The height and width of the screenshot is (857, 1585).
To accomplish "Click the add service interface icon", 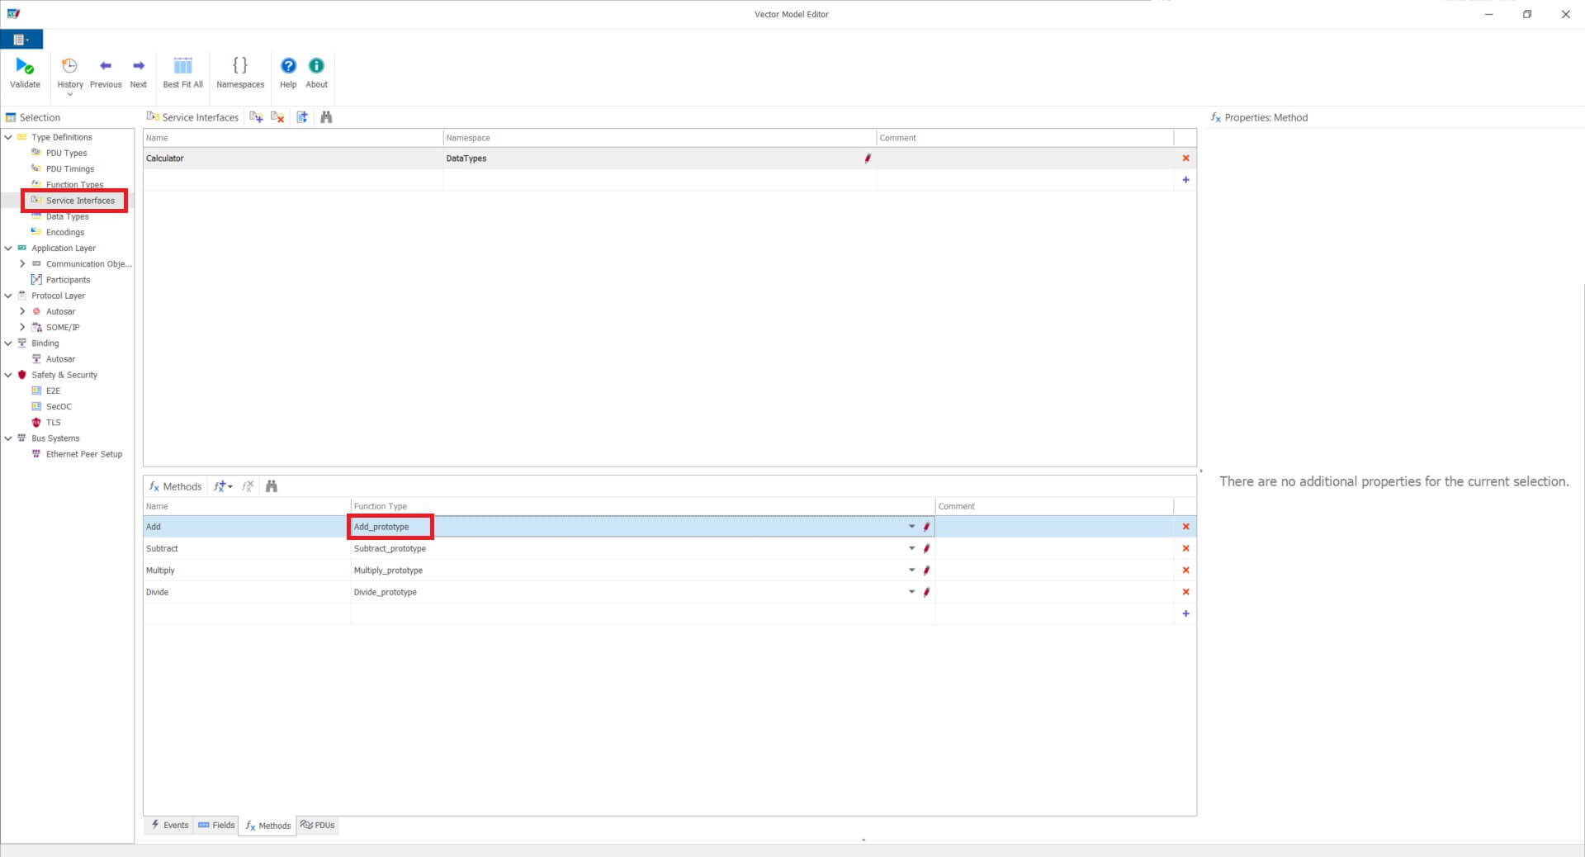I will 257,117.
